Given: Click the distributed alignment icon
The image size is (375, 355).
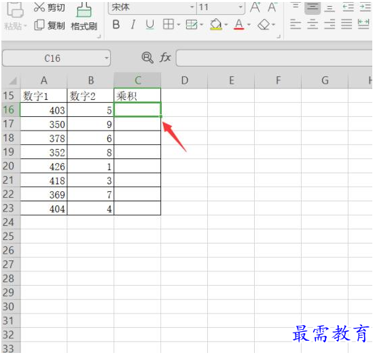Looking at the screenshot, I should pos(363,24).
